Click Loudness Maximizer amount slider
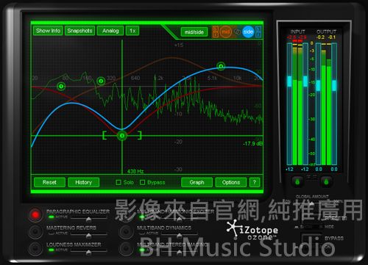This screenshot has height=265, width=368. coord(89,252)
